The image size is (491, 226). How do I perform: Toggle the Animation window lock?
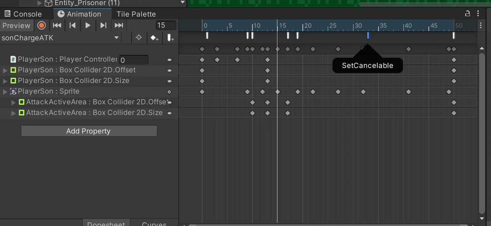tap(468, 14)
